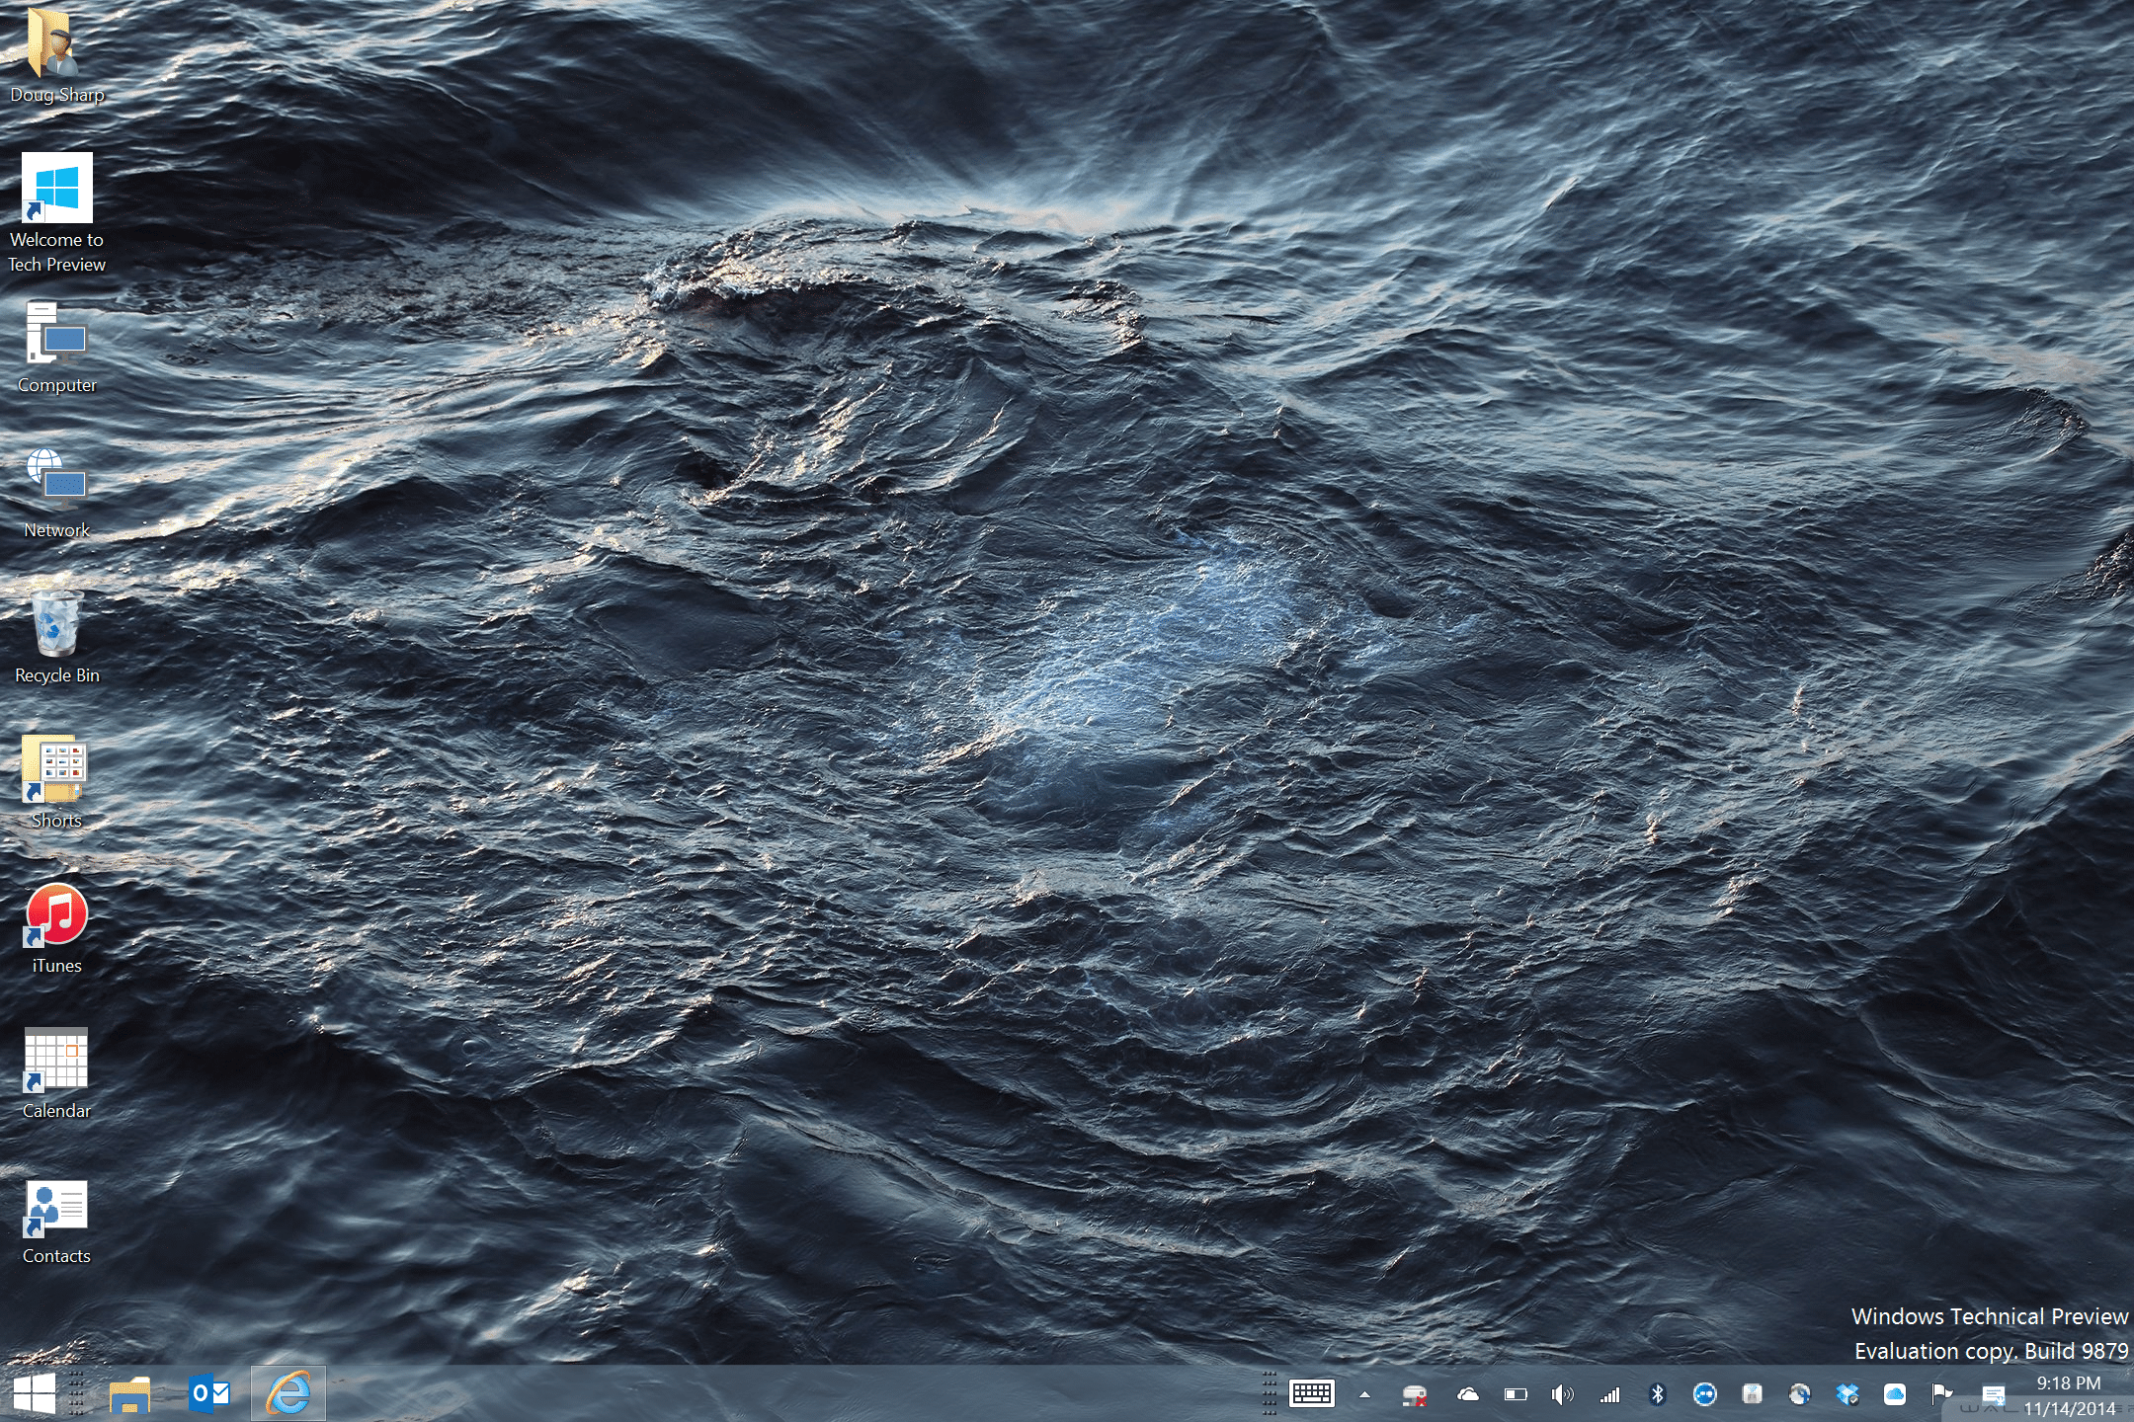
Task: Open the Windows Start button
Action: tap(35, 1393)
